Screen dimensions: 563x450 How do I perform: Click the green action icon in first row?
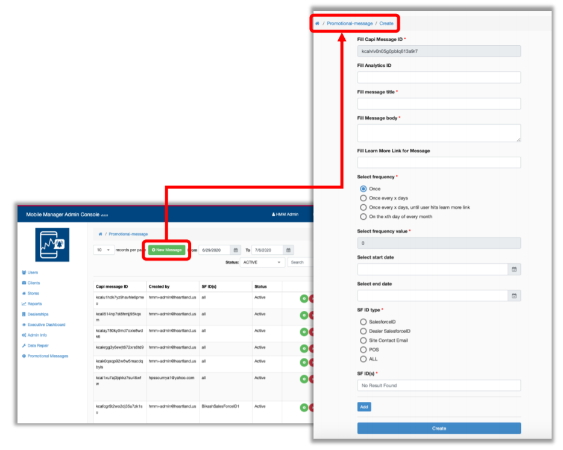(x=304, y=298)
